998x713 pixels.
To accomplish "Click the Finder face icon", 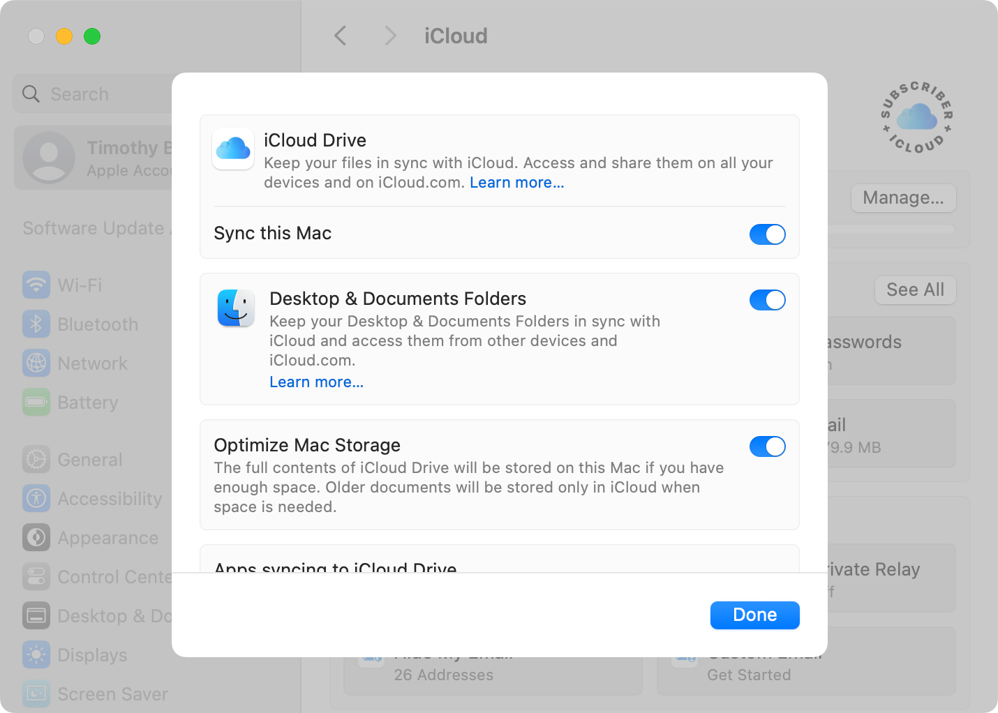I will (x=236, y=308).
